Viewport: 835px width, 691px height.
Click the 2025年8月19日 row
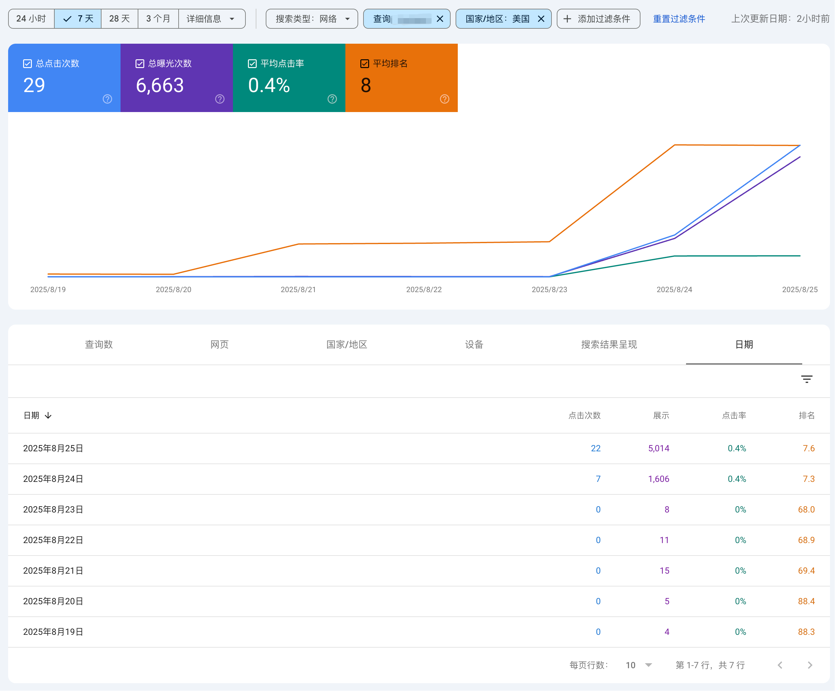tap(419, 632)
